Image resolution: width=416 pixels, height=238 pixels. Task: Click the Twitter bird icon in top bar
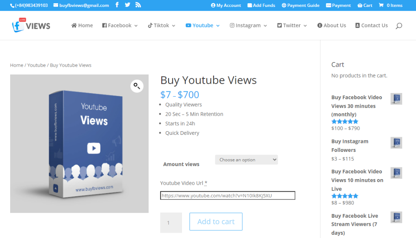pos(128,5)
